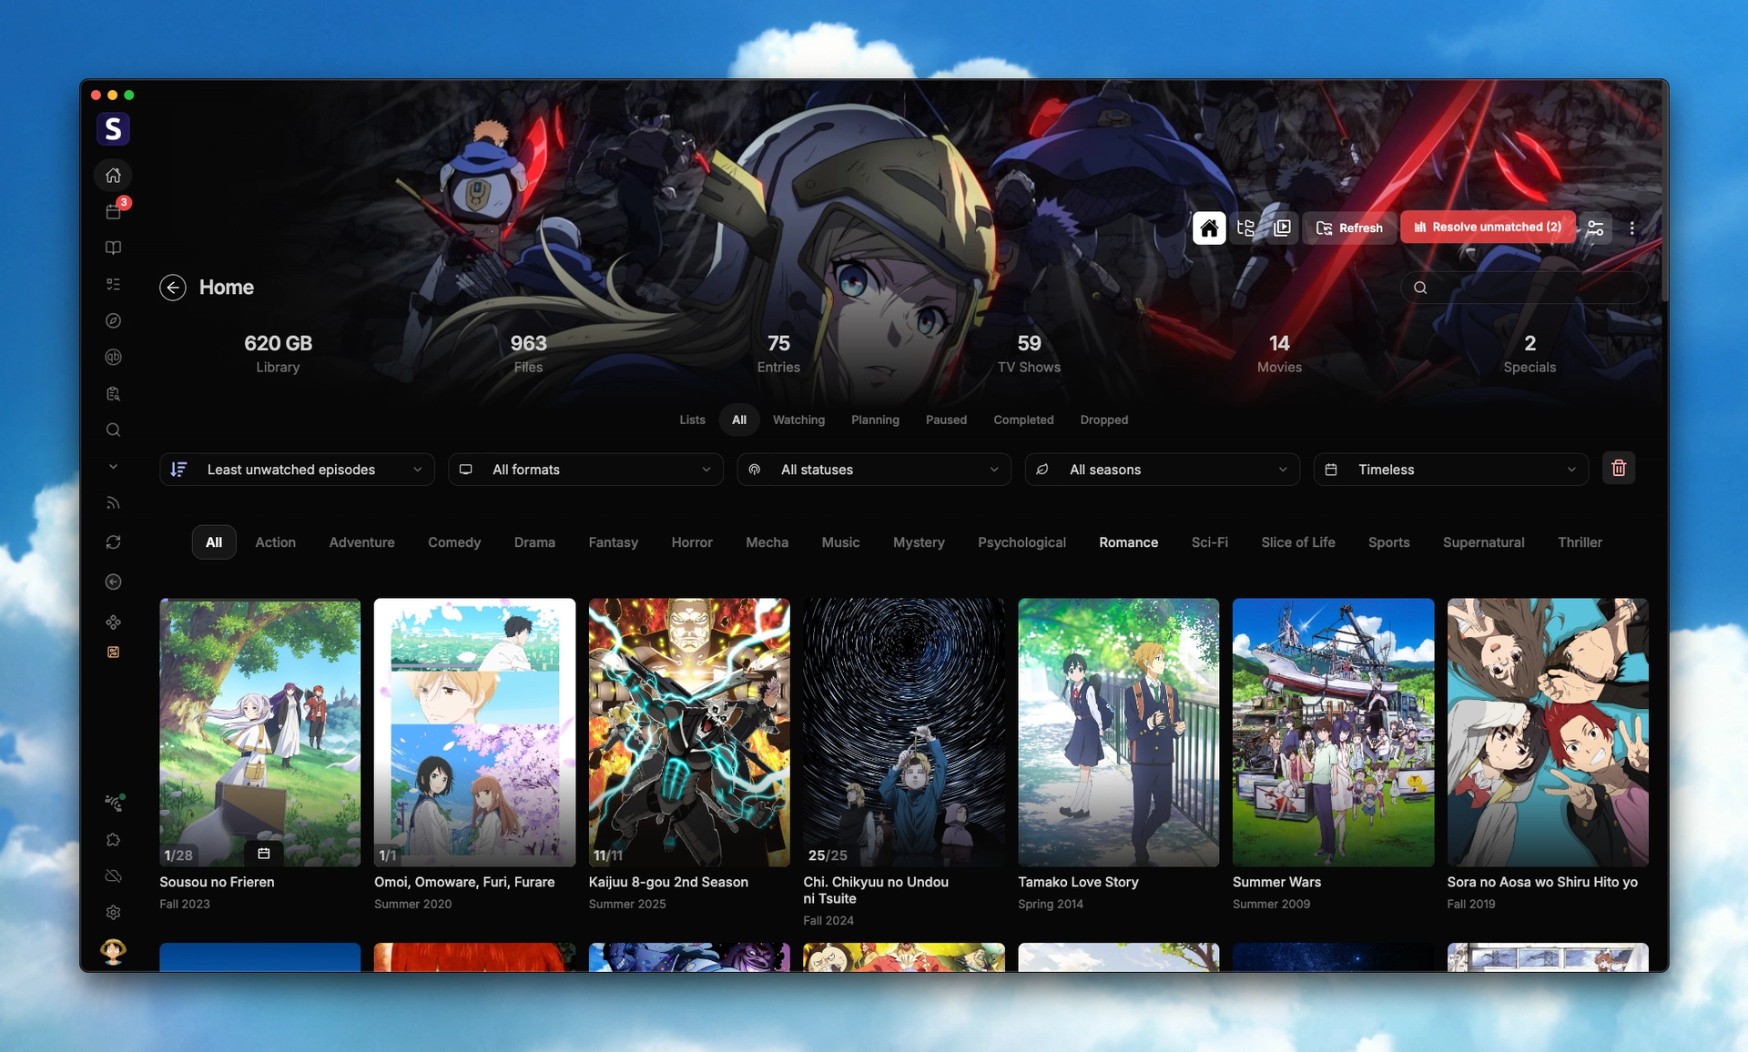Filter by the Romance genre

(x=1128, y=542)
